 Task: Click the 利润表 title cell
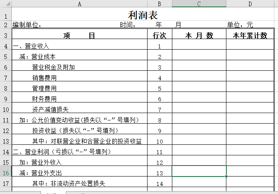pos(143,15)
